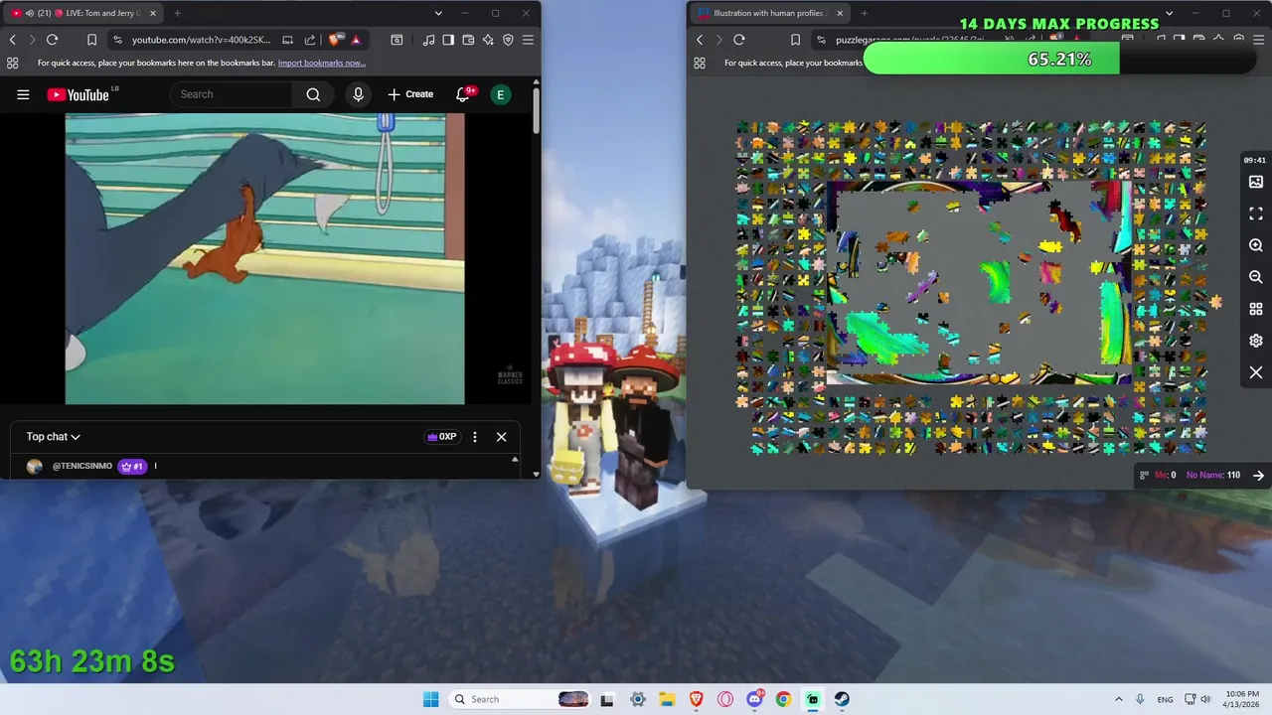Zoom out of the puzzle
Image resolution: width=1272 pixels, height=715 pixels.
pos(1256,277)
